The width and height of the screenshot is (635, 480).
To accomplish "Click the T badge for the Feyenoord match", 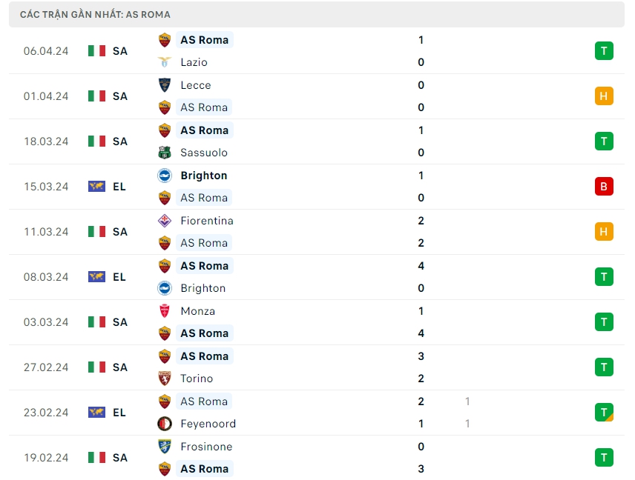I will tap(604, 413).
